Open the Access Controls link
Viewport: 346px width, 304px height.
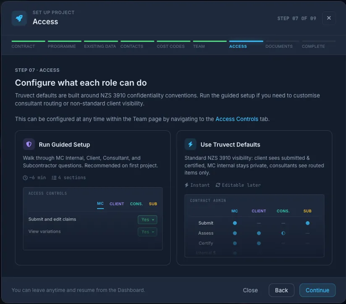[237, 119]
